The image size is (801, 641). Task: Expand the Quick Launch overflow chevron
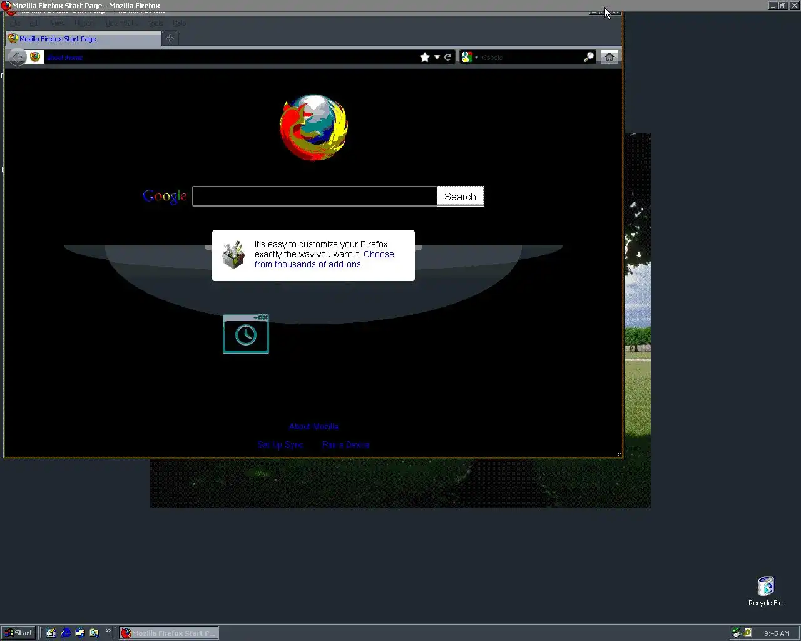[108, 631]
